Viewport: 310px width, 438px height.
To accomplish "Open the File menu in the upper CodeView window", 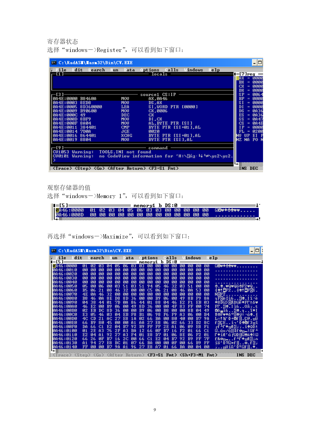I will tap(61, 70).
